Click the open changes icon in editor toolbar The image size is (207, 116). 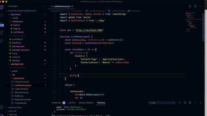pyautogui.click(x=190, y=6)
